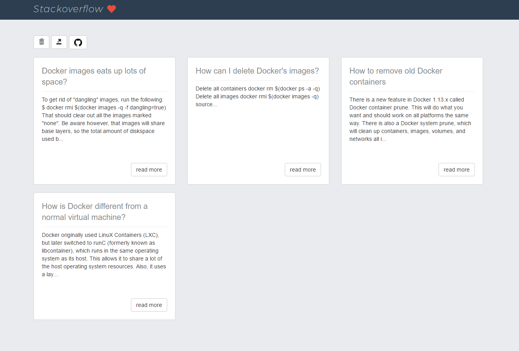Click title 'How to remove old Docker containers'
This screenshot has height=351, width=519.
(396, 76)
